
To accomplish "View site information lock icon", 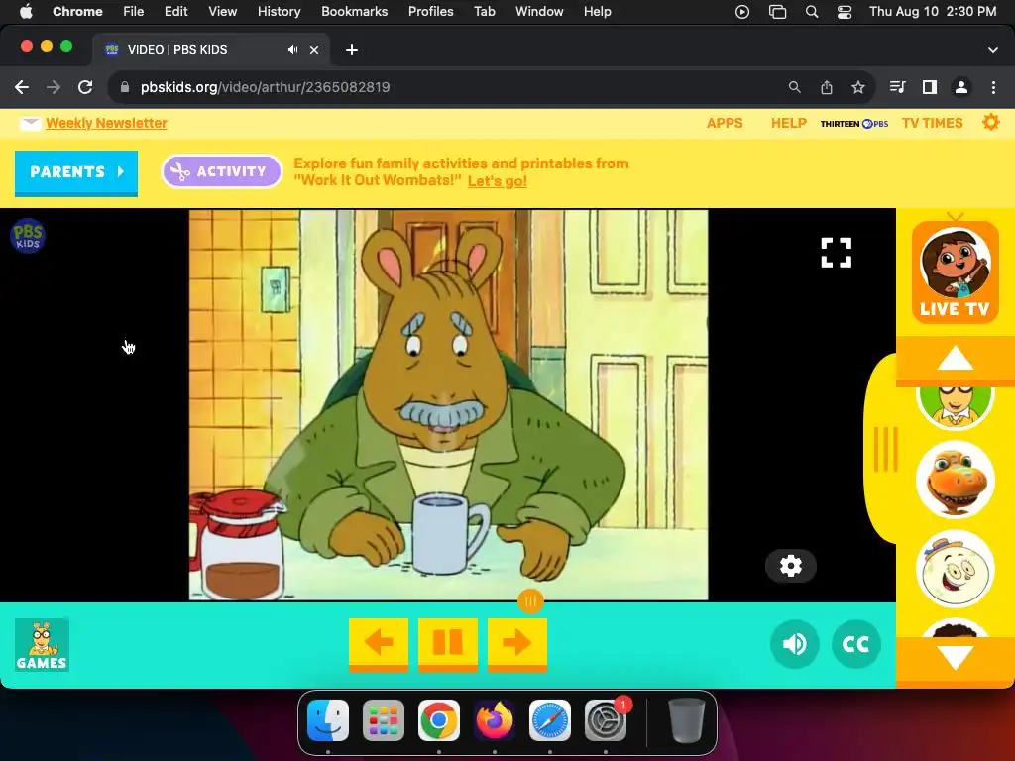I will coord(125,87).
